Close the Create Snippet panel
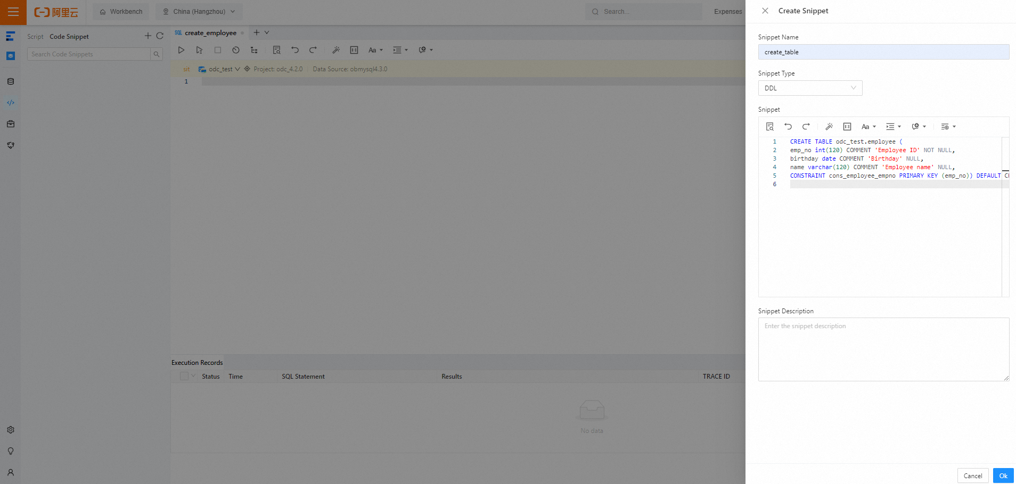 click(765, 11)
